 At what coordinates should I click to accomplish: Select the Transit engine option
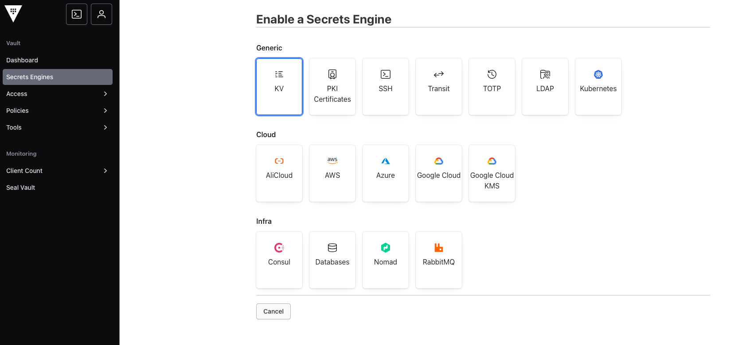(x=439, y=87)
